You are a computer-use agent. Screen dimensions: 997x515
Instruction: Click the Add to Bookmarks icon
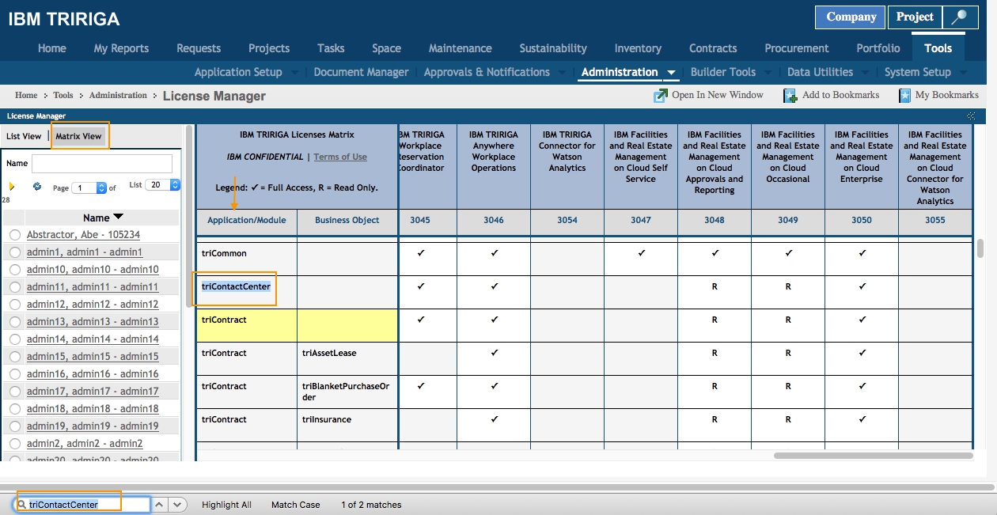790,96
